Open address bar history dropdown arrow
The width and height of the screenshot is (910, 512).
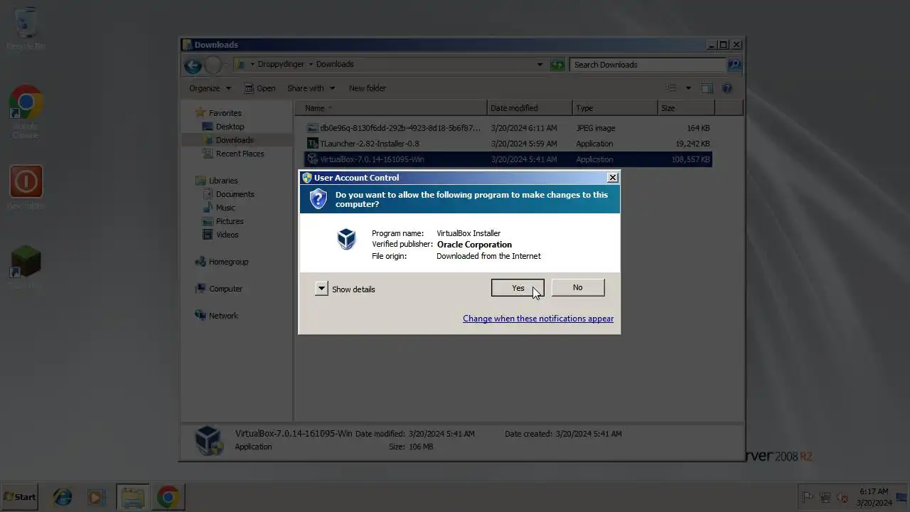coord(540,65)
